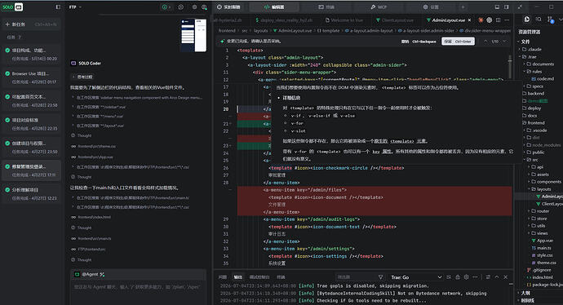Click the filter funnel icon in output panel
This screenshot has height=305, width=563.
(x=380, y=277)
